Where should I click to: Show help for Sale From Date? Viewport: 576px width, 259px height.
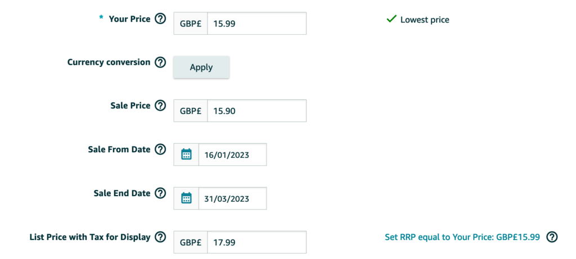160,149
